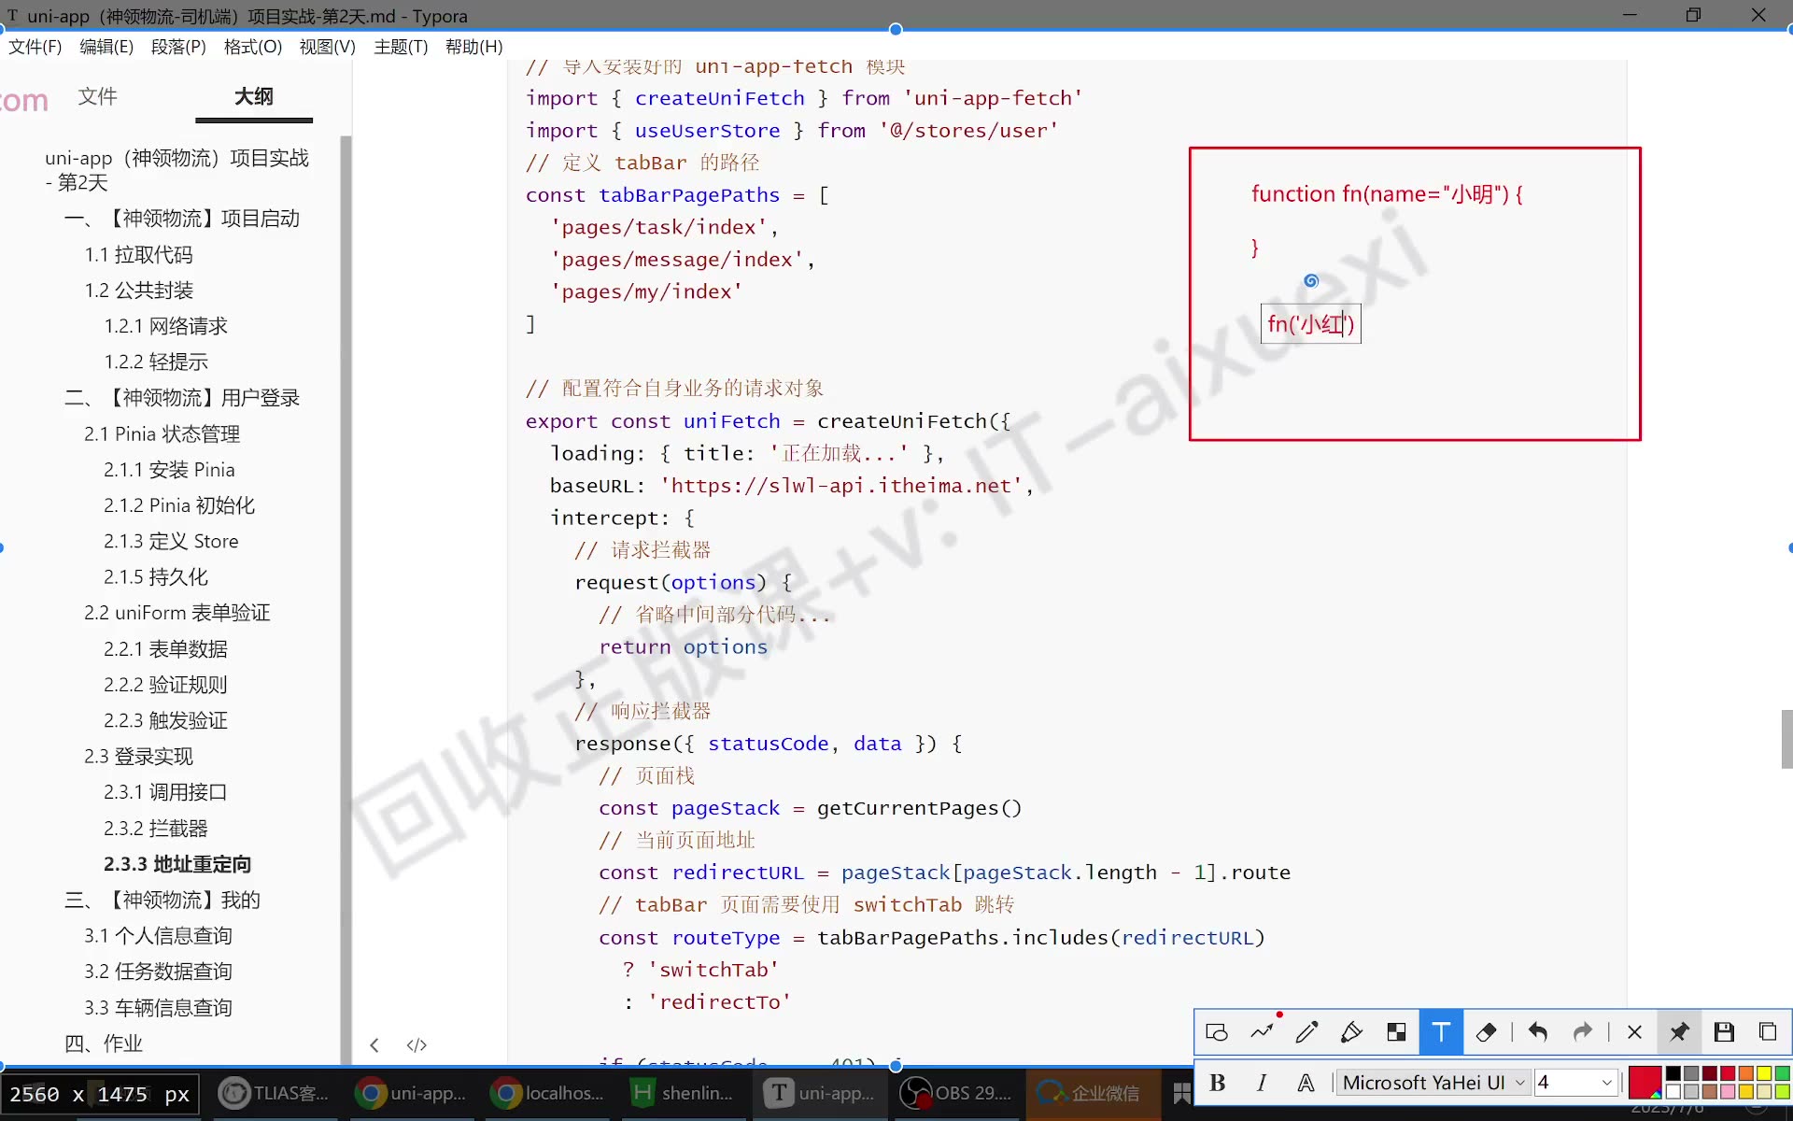Select the arrow line drawing tool
The image size is (1793, 1121).
(1263, 1032)
